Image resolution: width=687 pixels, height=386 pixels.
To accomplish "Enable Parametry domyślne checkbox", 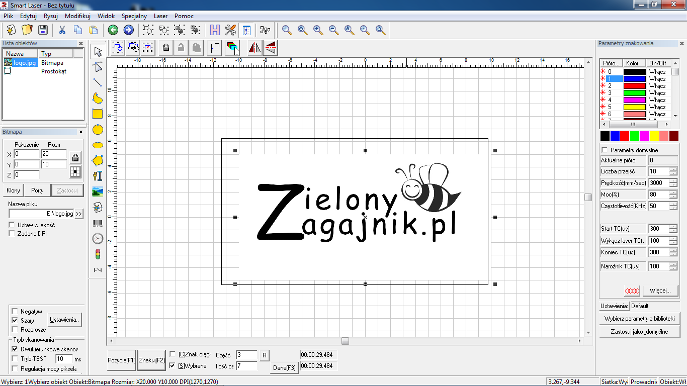I will tap(605, 150).
